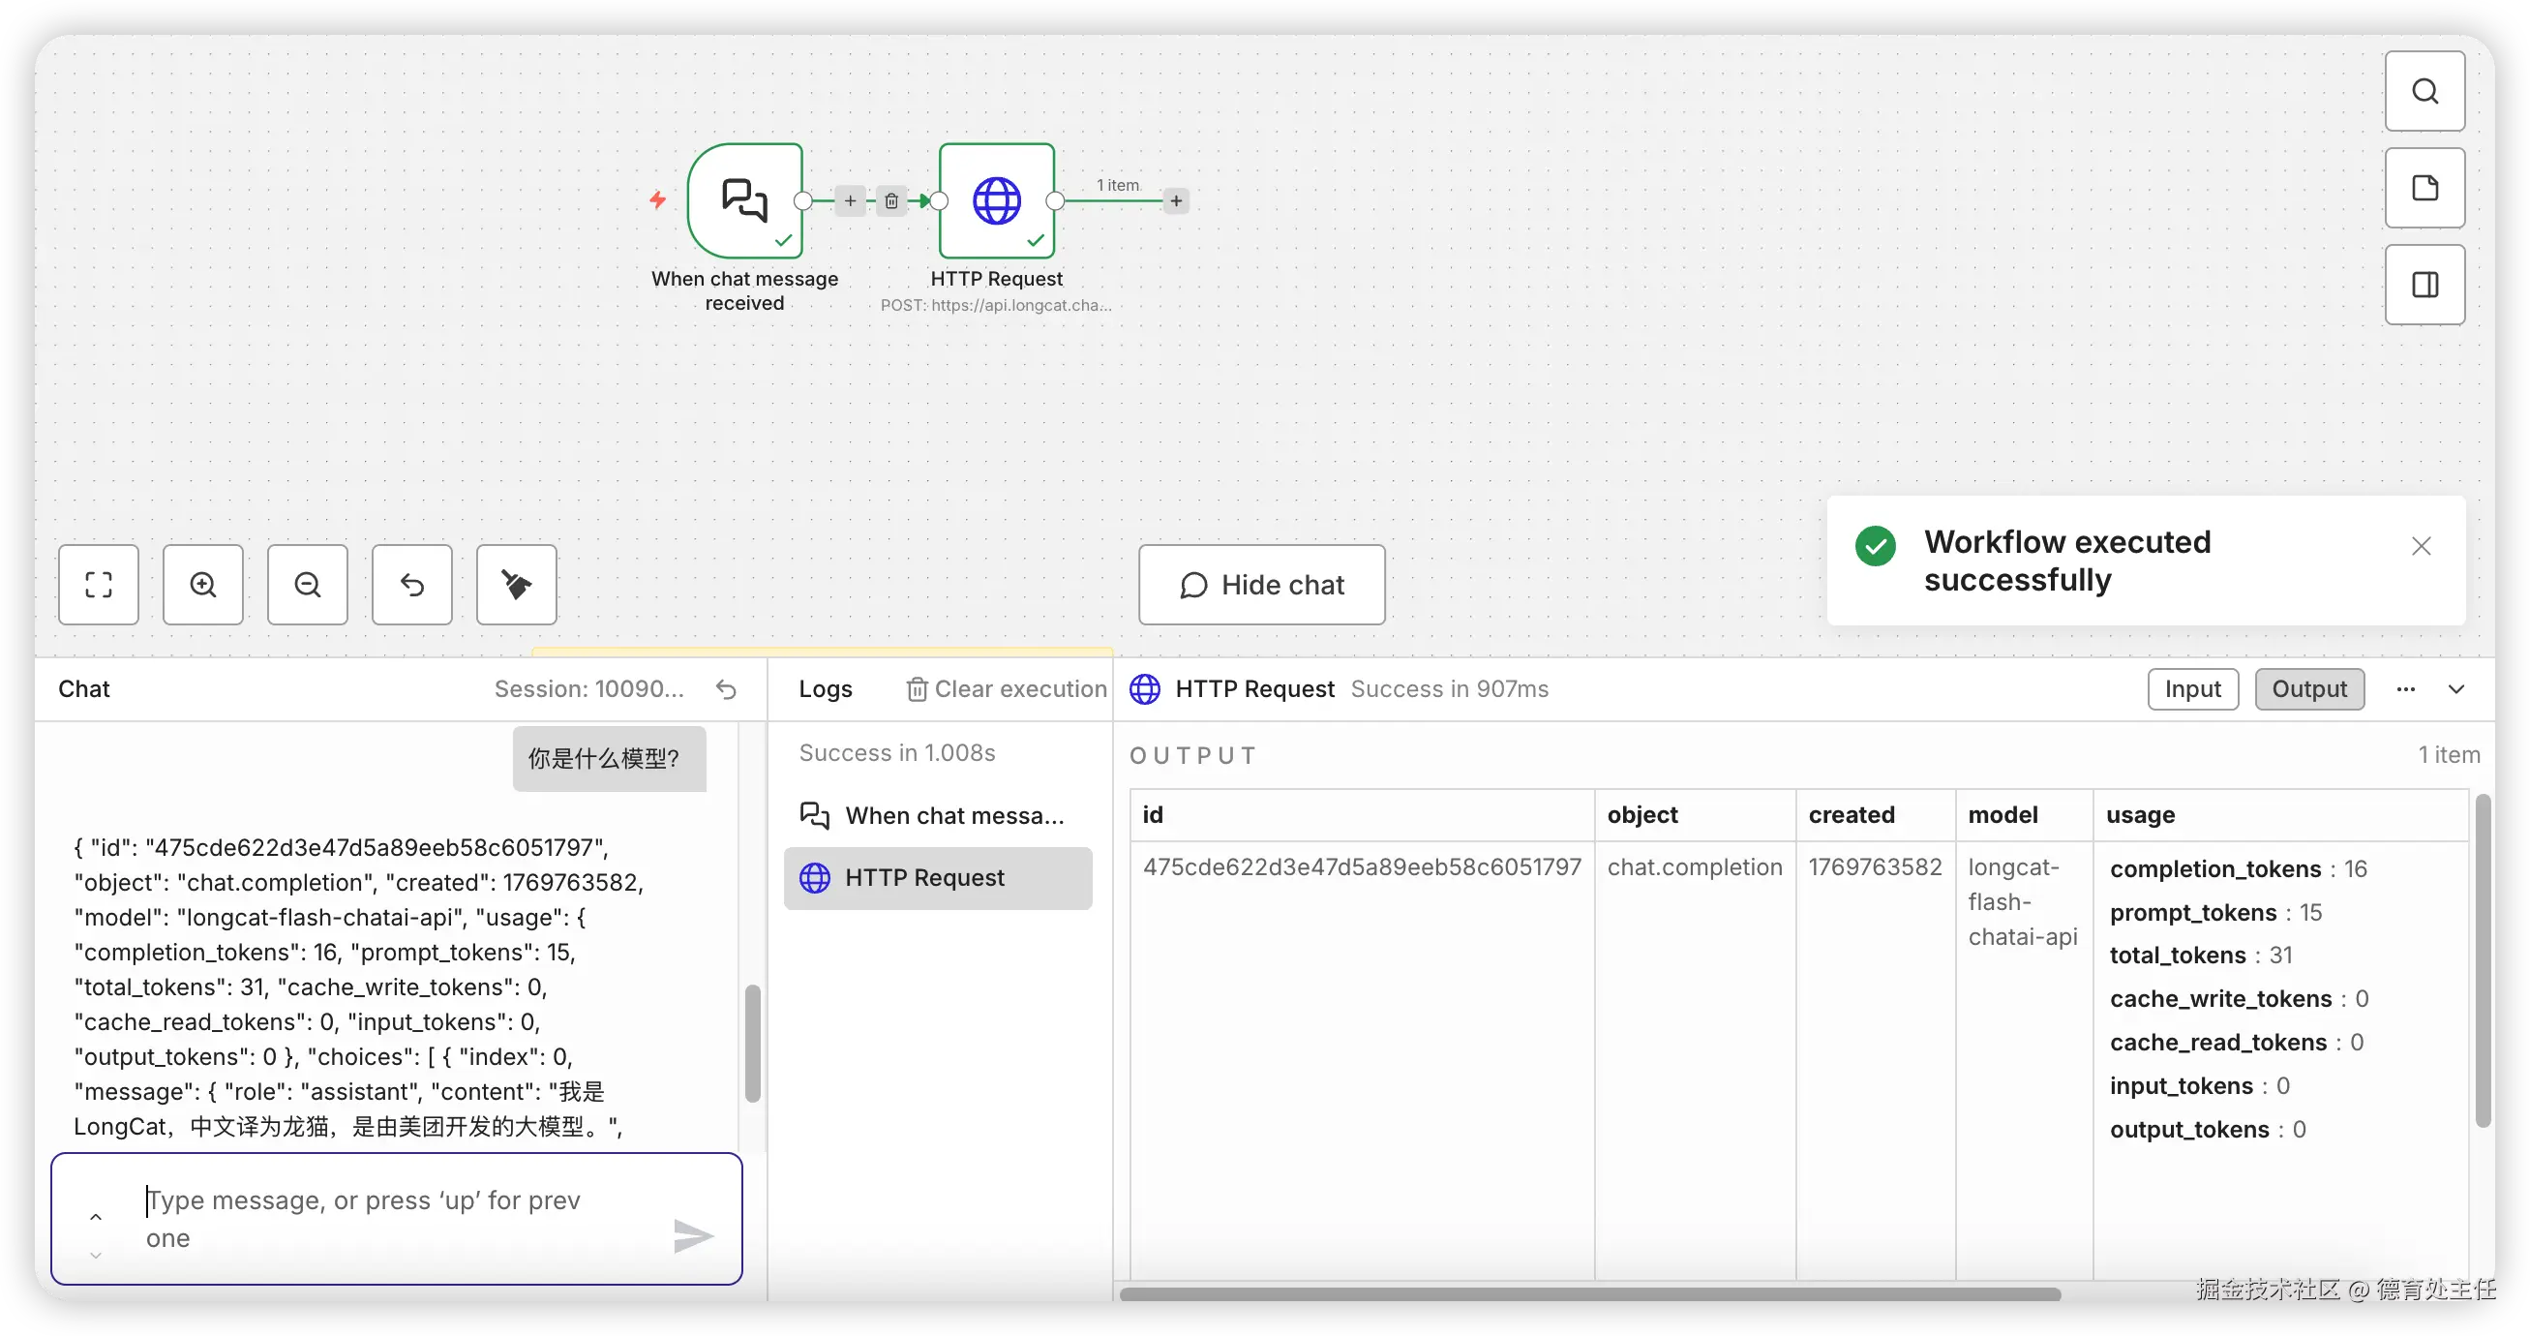Zoom in on the workflow canvas
Screen dimensions: 2530x1336
click(x=203, y=585)
